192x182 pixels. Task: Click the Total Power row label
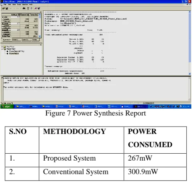coord(6,36)
